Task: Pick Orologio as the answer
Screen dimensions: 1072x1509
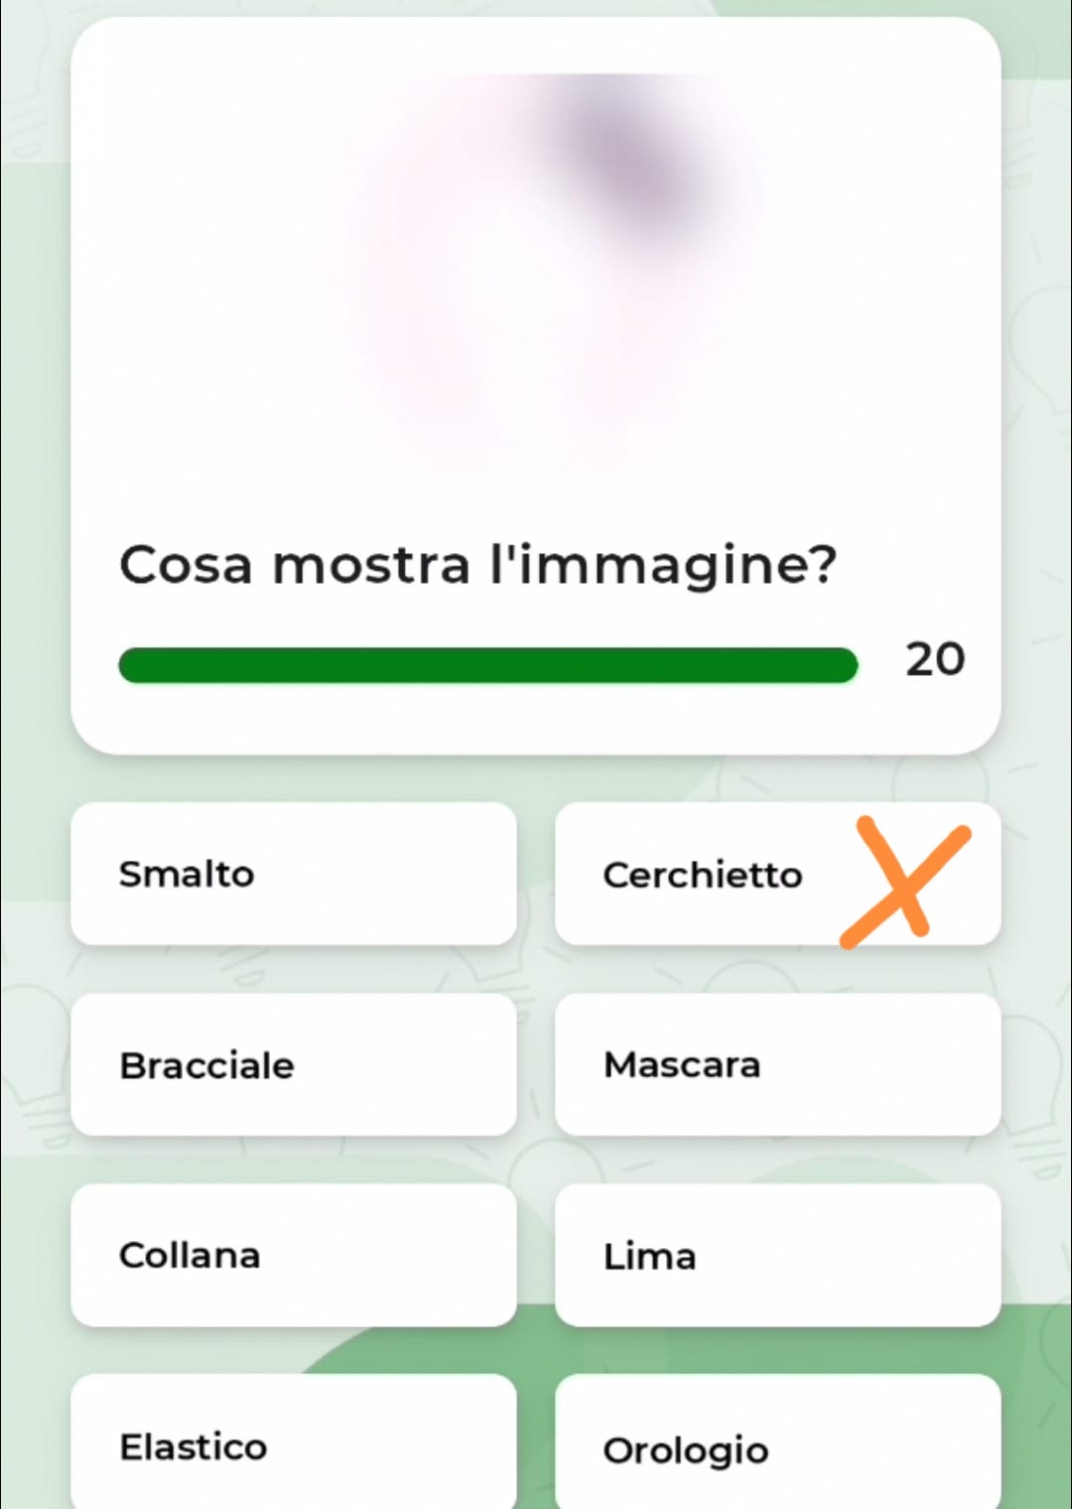Action: [777, 1447]
